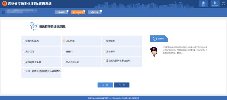
Task: Open the 首页 home icon
Action: click(203, 4)
